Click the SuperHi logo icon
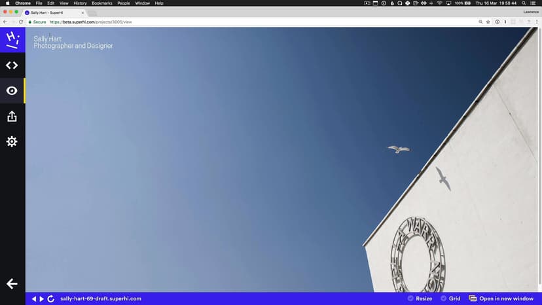Screen dimensions: 542x305 [x=12, y=39]
